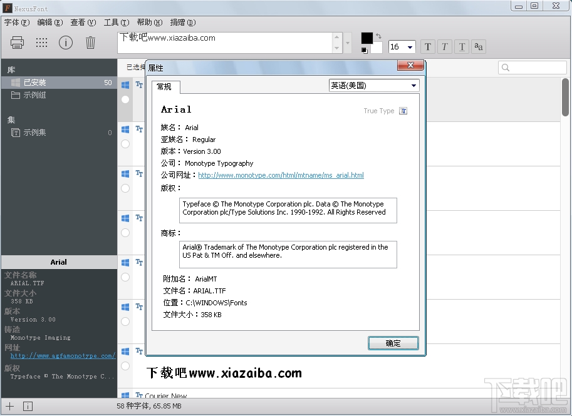
Task: Click the trash delete icon
Action: point(90,43)
